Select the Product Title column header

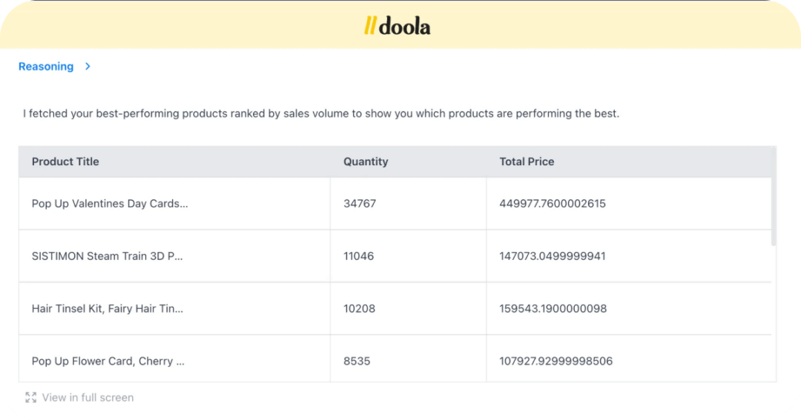click(65, 161)
